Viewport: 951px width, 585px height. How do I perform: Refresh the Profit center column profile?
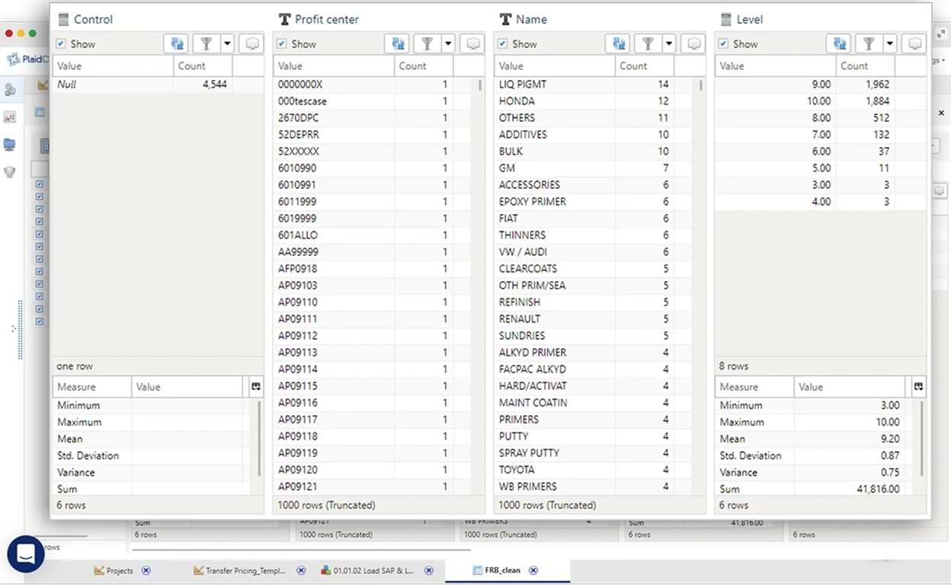pos(397,44)
